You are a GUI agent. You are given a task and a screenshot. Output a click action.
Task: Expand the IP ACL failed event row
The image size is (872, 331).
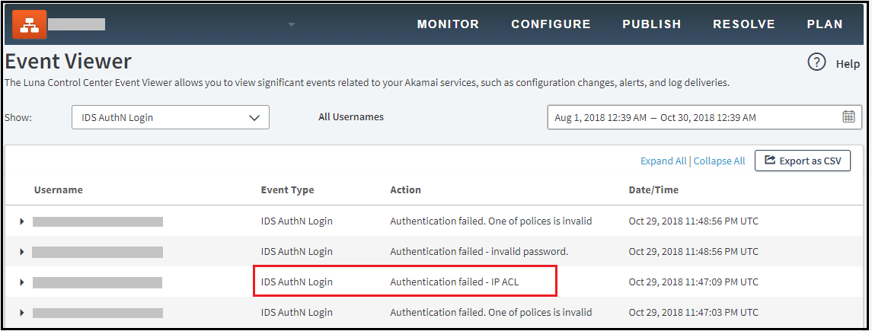pyautogui.click(x=22, y=282)
